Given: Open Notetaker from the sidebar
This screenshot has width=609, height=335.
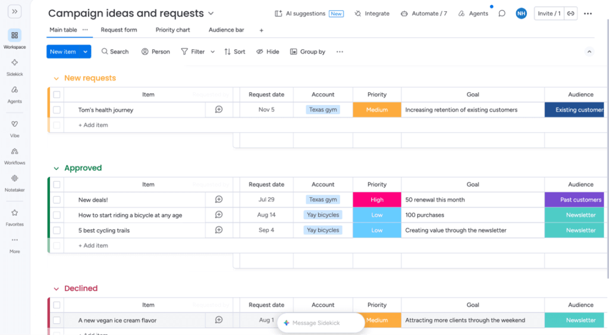Looking at the screenshot, I should click(14, 178).
